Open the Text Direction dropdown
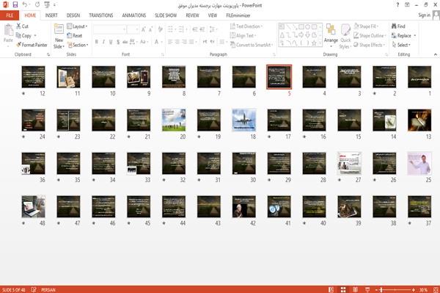Viewport: 440px width, 293px height. click(246, 26)
